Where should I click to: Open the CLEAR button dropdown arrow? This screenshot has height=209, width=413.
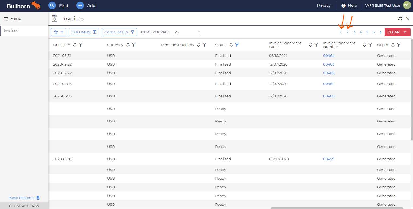[405, 32]
